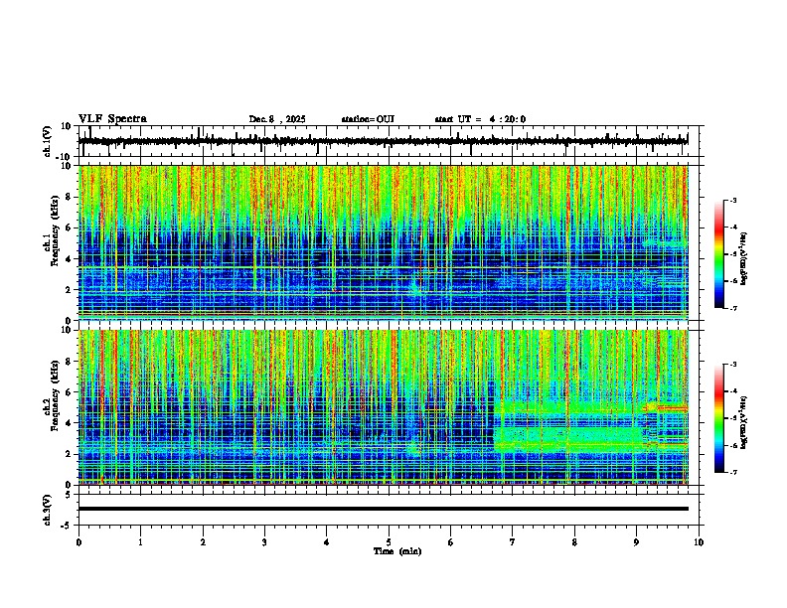Click time axis tick label "6"
The height and width of the screenshot is (608, 787).
click(451, 542)
